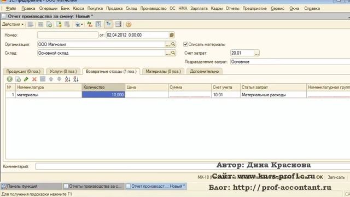The height and width of the screenshot is (197, 350).
Task: Open the Касса menu
Action: pos(79,9)
